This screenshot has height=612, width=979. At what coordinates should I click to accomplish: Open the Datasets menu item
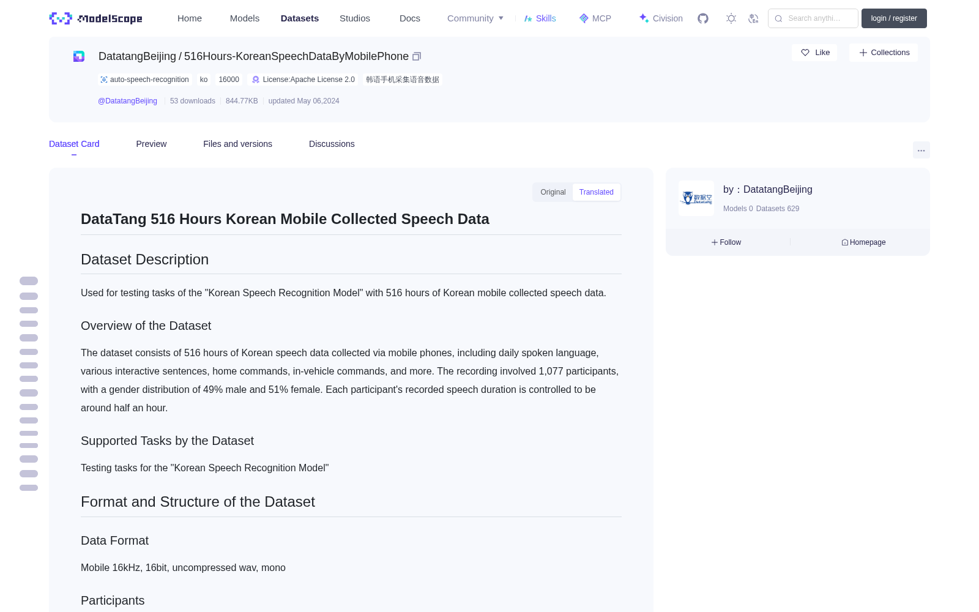click(x=300, y=18)
